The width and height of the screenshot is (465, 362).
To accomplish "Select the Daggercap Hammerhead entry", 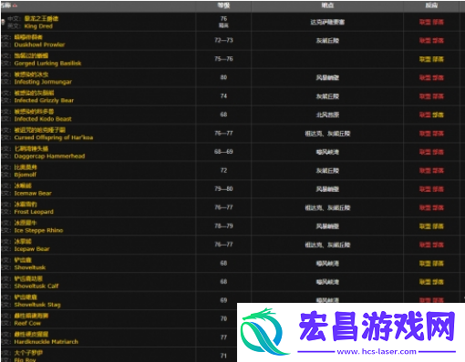I will click(x=49, y=156).
